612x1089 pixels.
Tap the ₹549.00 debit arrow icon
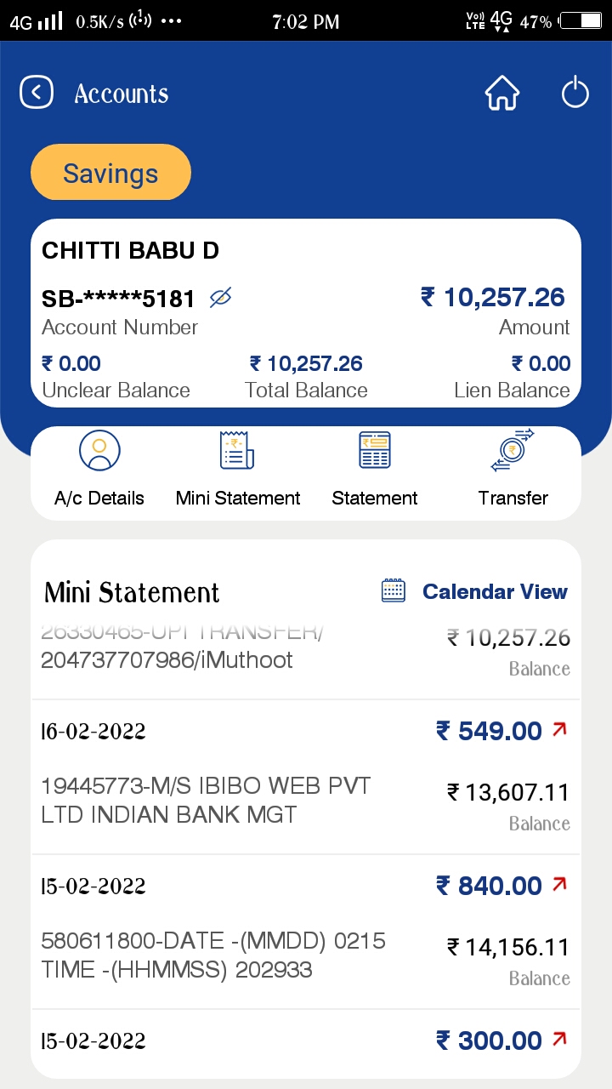[x=559, y=730]
